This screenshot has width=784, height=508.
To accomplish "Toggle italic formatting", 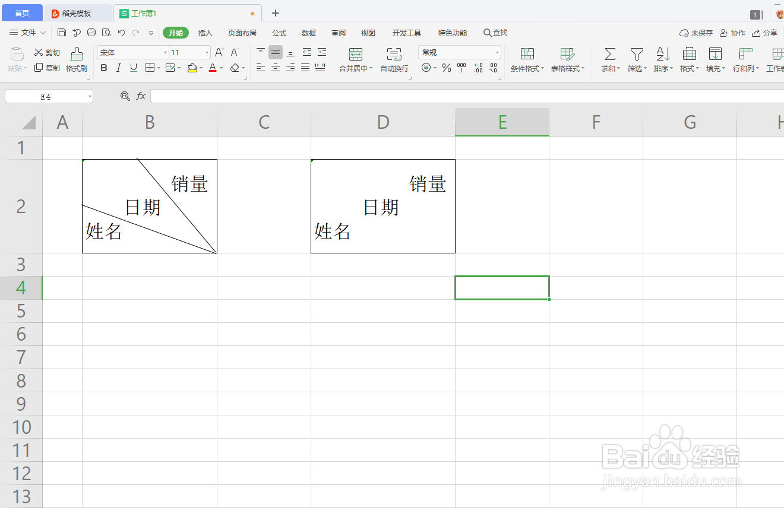I will [x=119, y=68].
